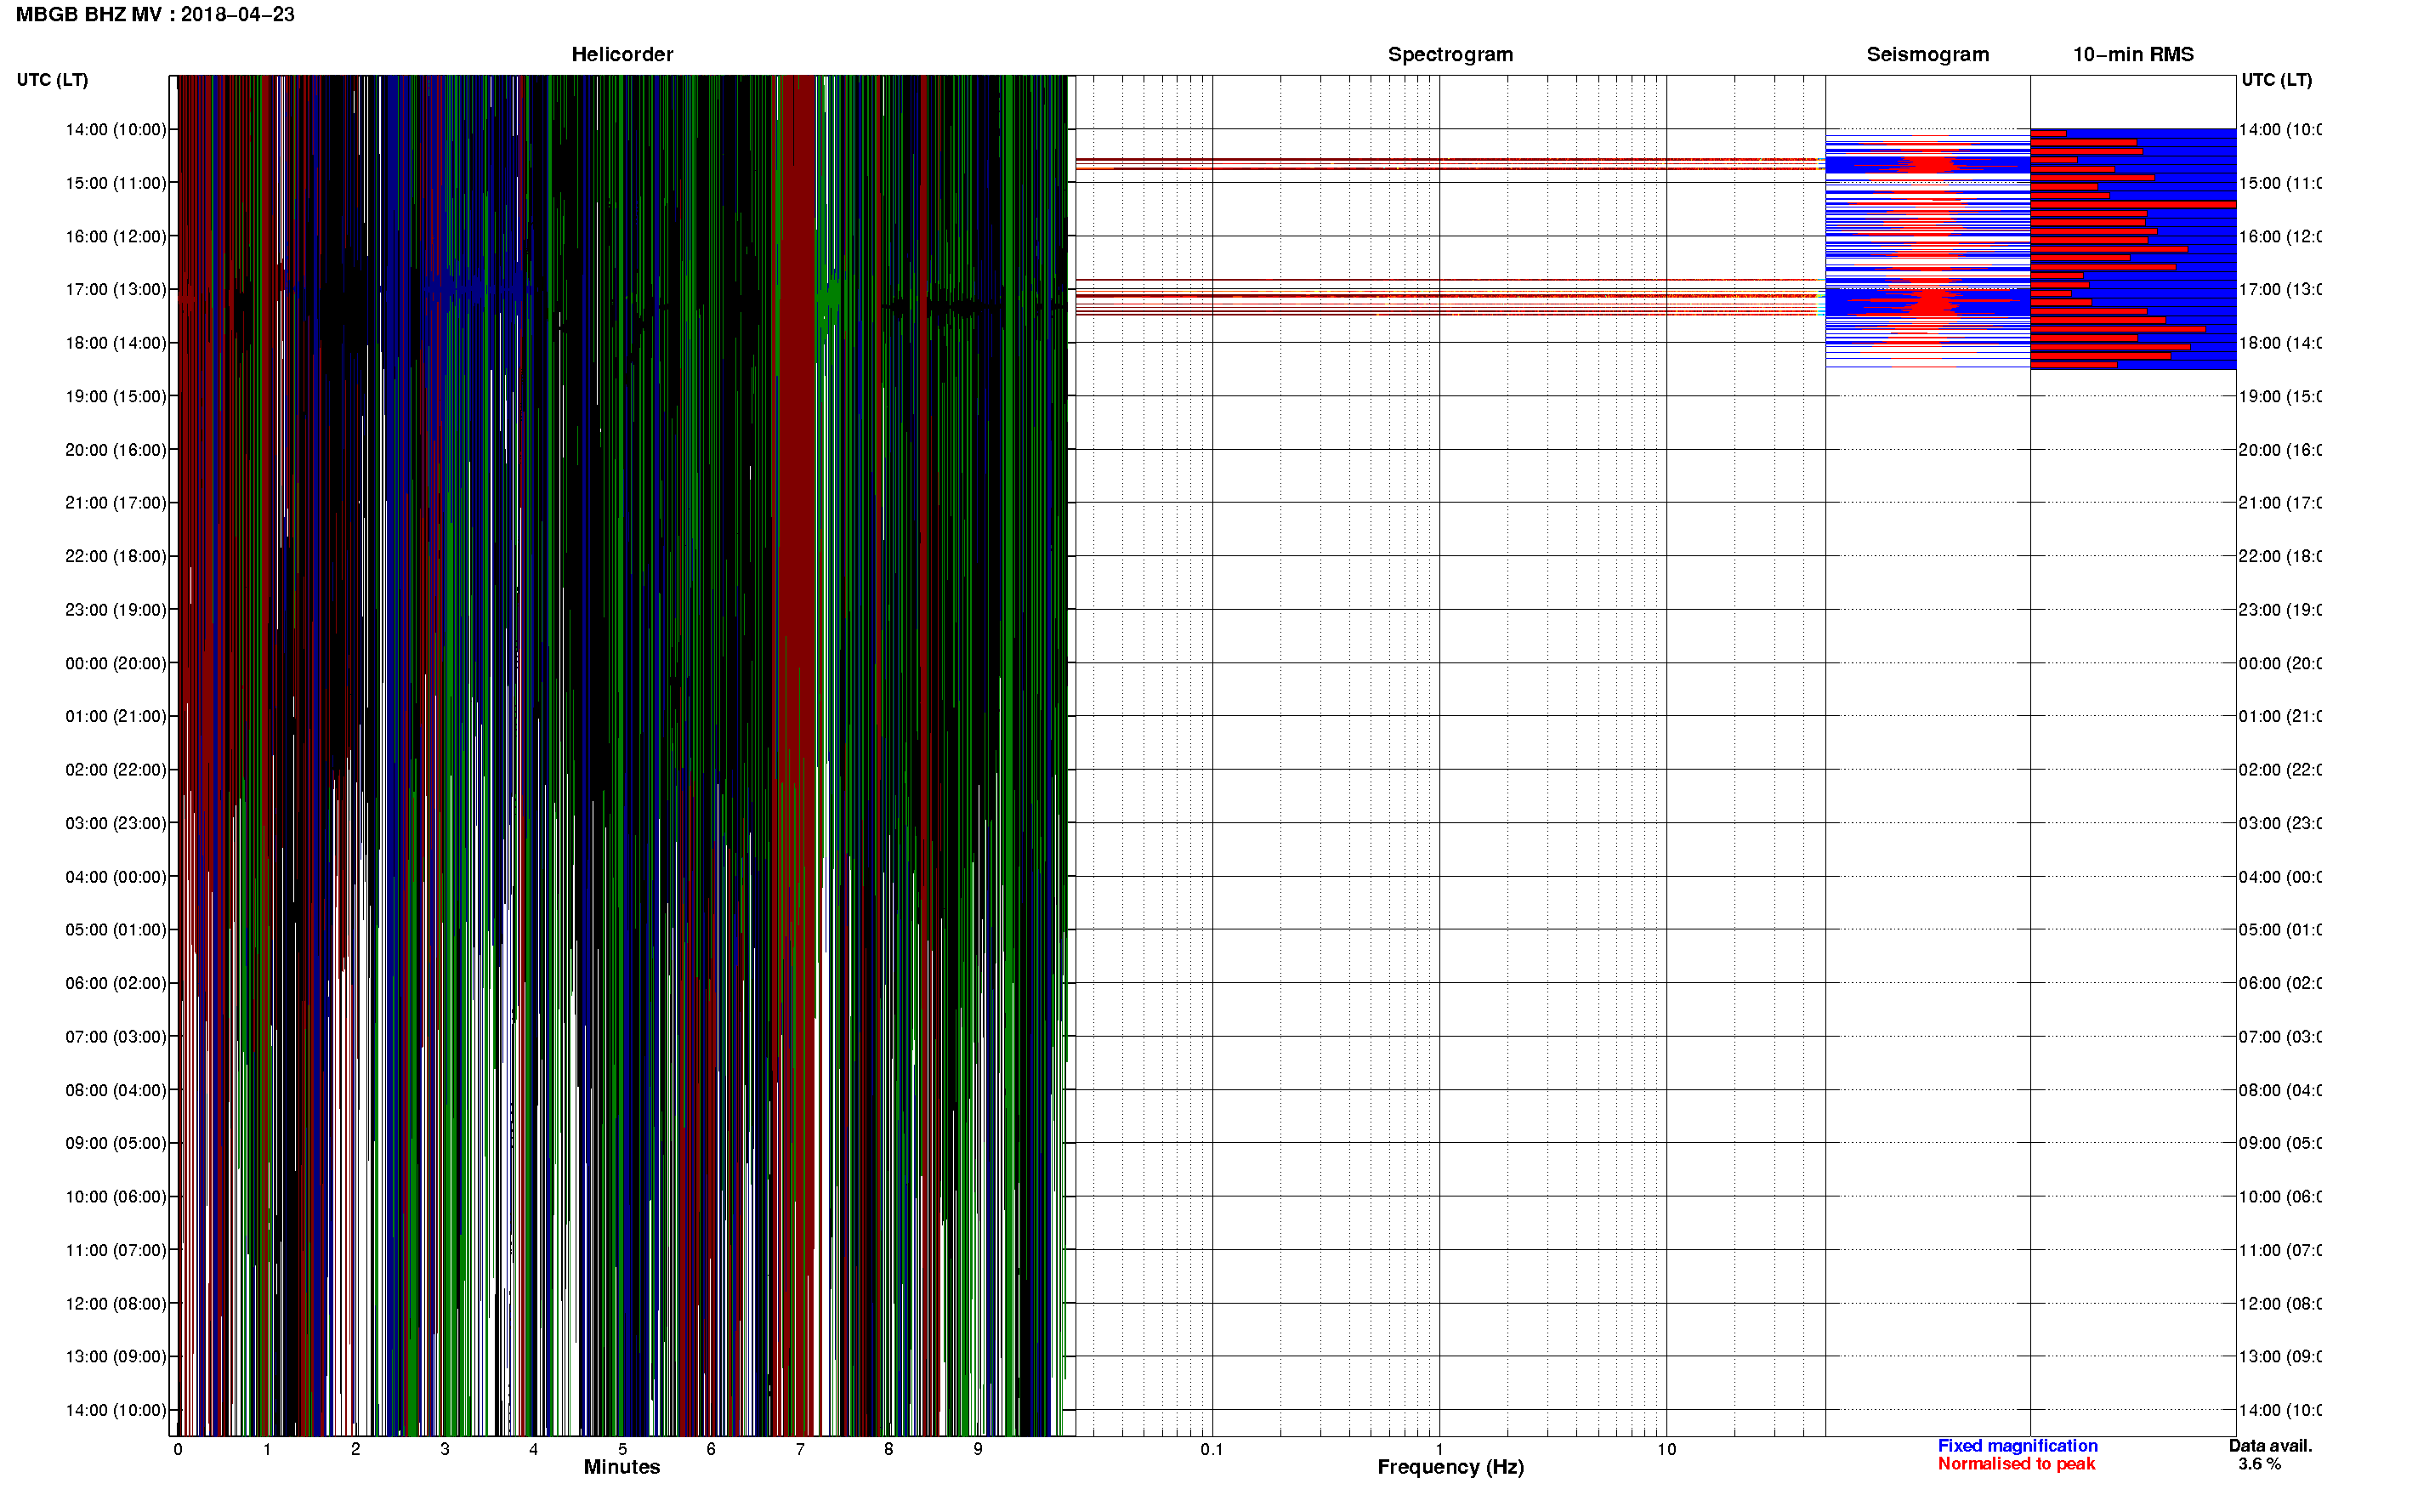Click the '10' frequency tick label
2418x1512 pixels.
(x=1666, y=1449)
